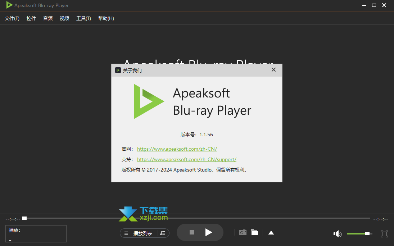394x246 pixels.
Task: Open the 工具(T) menu
Action: coord(83,18)
